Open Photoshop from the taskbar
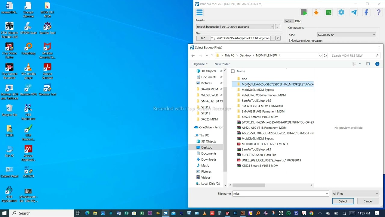 click(x=235, y=213)
